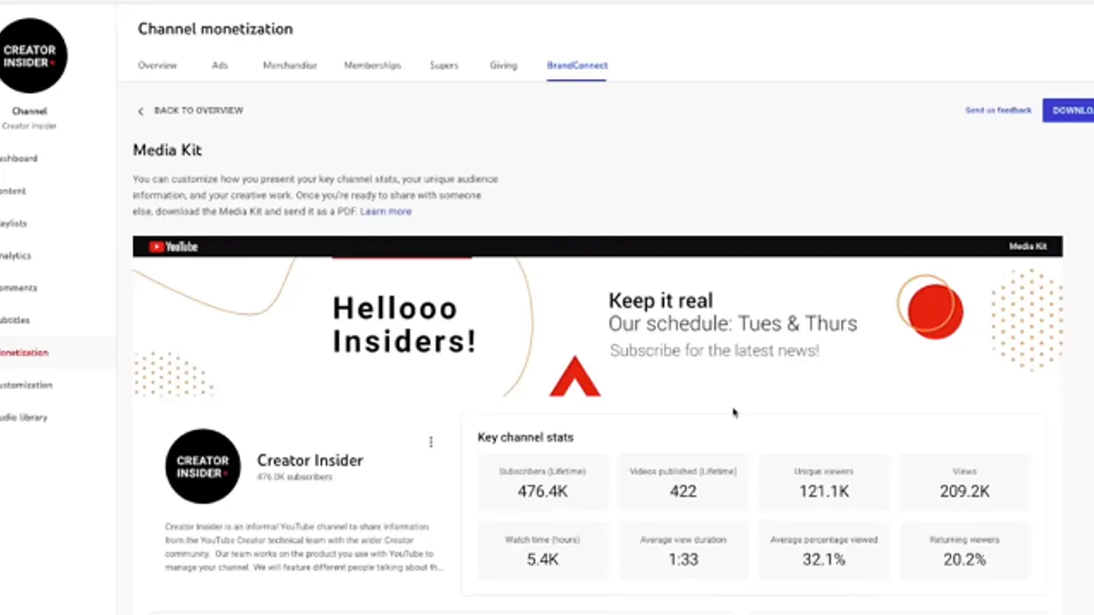
Task: Click the Average view duration 1:33 card
Action: click(x=683, y=550)
